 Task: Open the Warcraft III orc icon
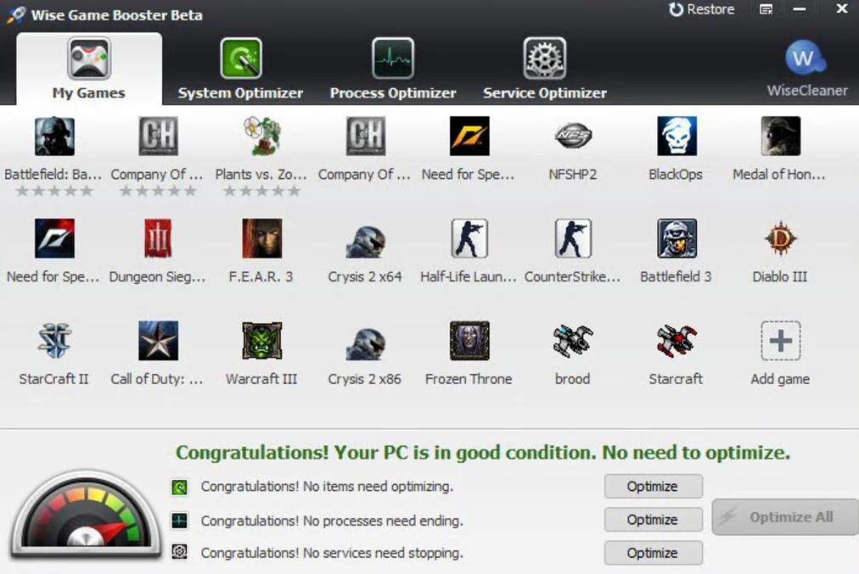[262, 341]
